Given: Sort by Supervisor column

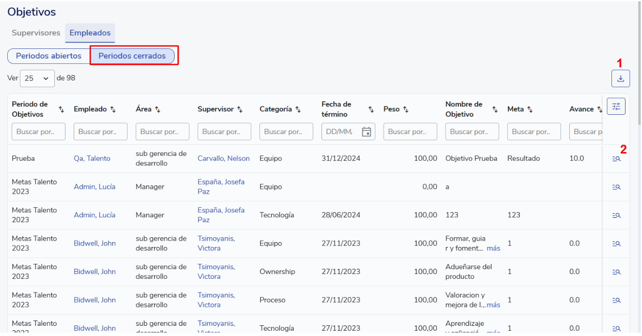Looking at the screenshot, I should point(240,109).
